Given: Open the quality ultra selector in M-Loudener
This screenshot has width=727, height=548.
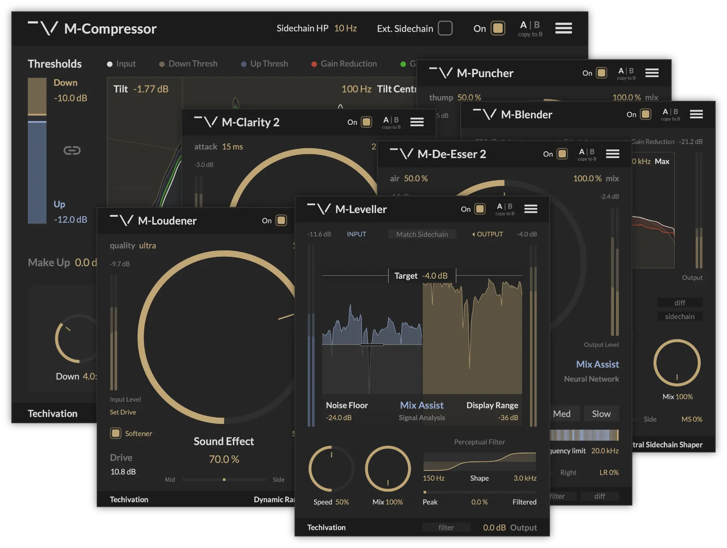Looking at the screenshot, I should pos(147,246).
